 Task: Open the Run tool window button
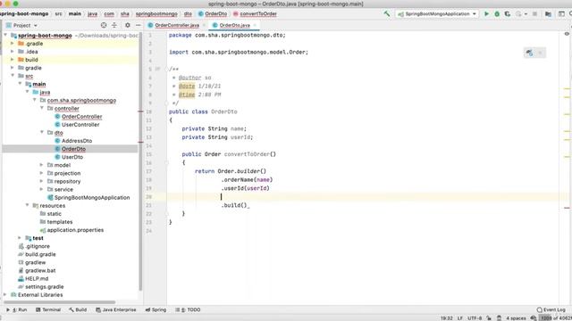point(17,309)
